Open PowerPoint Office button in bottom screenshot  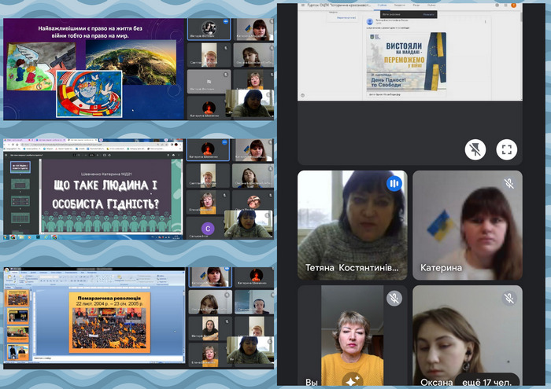click(x=7, y=271)
